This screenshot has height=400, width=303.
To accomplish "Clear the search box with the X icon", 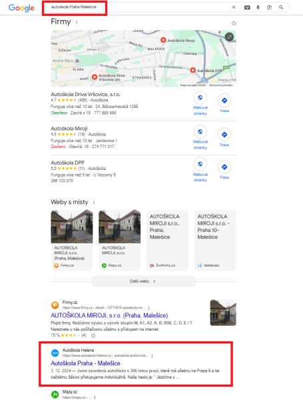I will click(x=234, y=7).
